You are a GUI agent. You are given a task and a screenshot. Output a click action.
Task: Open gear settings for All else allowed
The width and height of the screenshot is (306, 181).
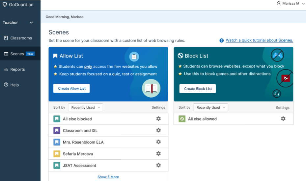(283, 119)
